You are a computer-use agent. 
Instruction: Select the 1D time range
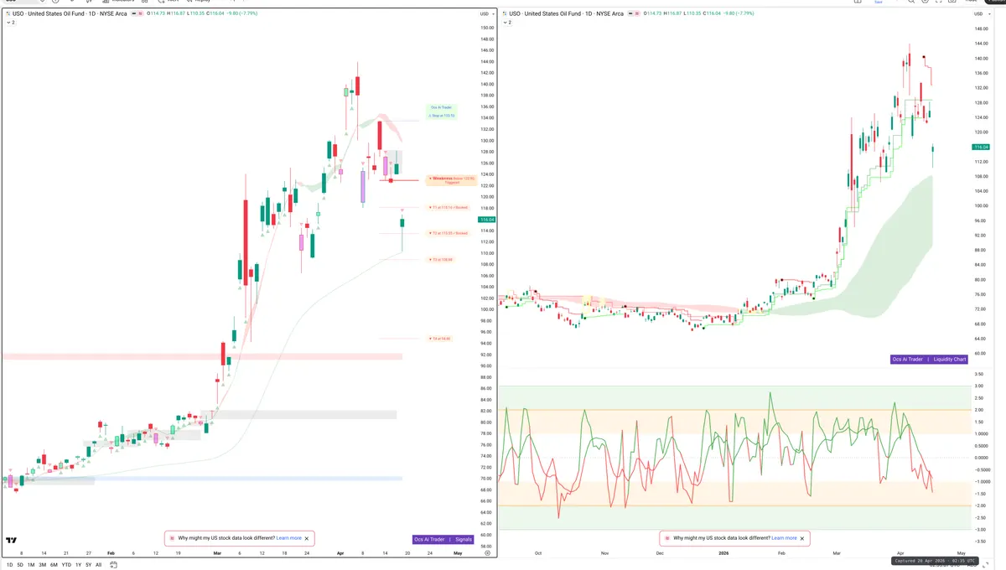click(x=8, y=565)
